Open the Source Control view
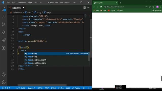This screenshot has width=162, height=91. pos(4,24)
